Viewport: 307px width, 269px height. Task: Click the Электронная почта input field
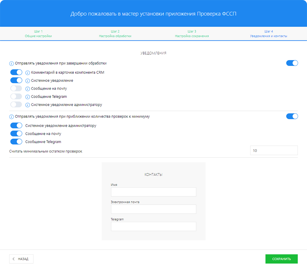153,209
